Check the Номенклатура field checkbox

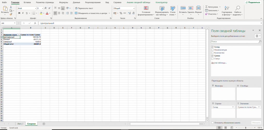(212, 50)
